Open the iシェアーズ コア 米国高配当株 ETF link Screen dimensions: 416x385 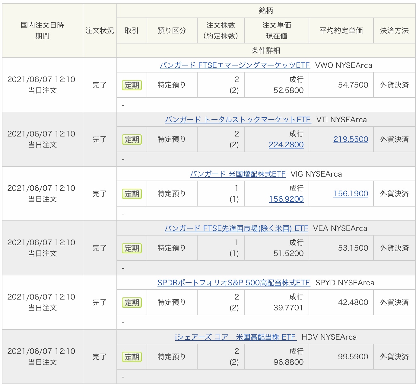[x=236, y=337]
